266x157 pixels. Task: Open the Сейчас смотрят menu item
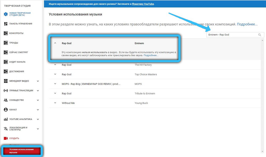click(18, 52)
